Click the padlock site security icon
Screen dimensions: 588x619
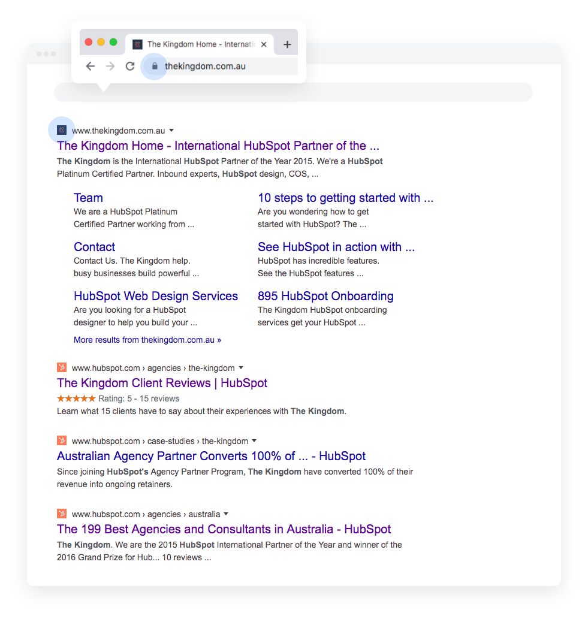click(x=155, y=67)
